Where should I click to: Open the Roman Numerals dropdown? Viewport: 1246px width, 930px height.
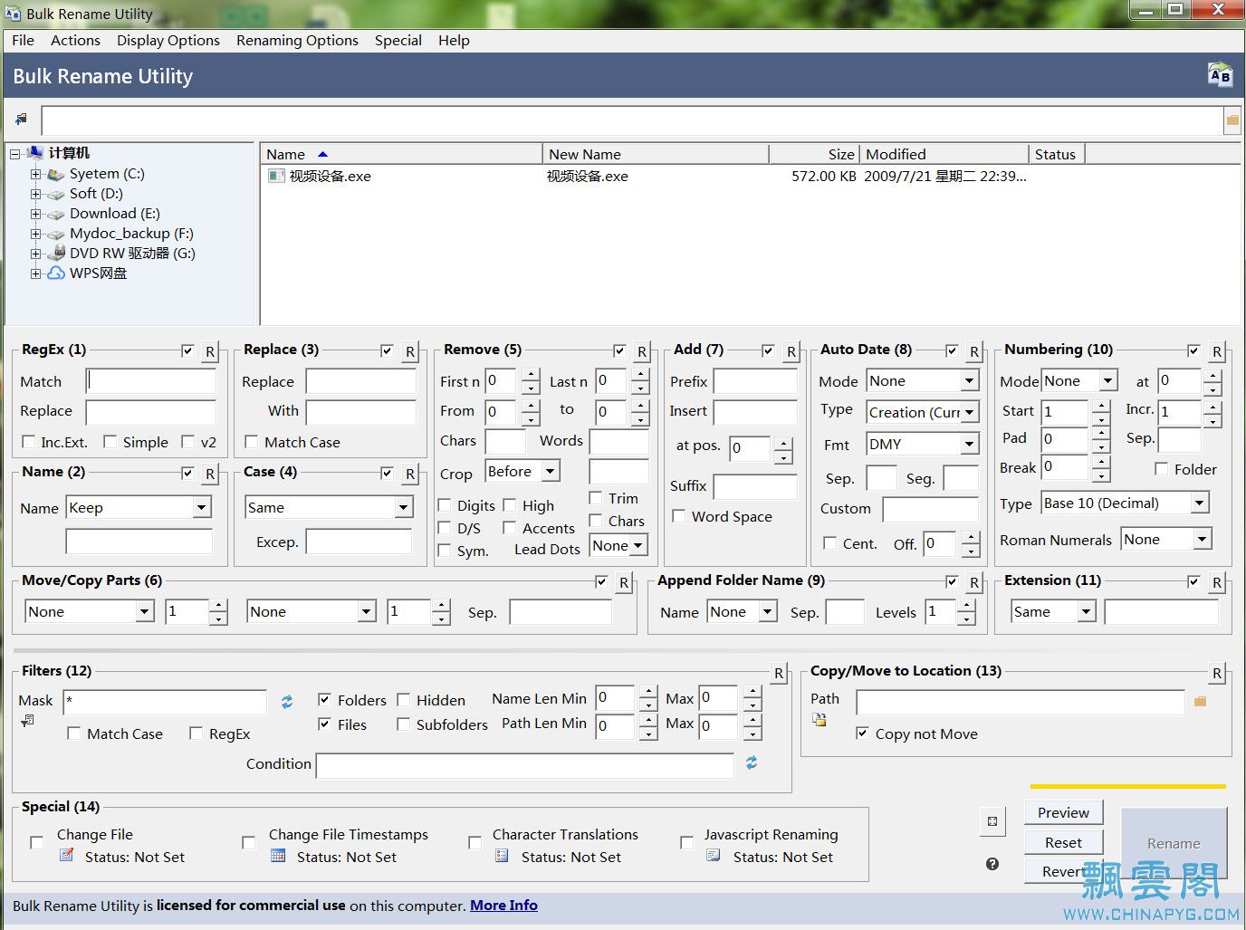[x=1203, y=539]
